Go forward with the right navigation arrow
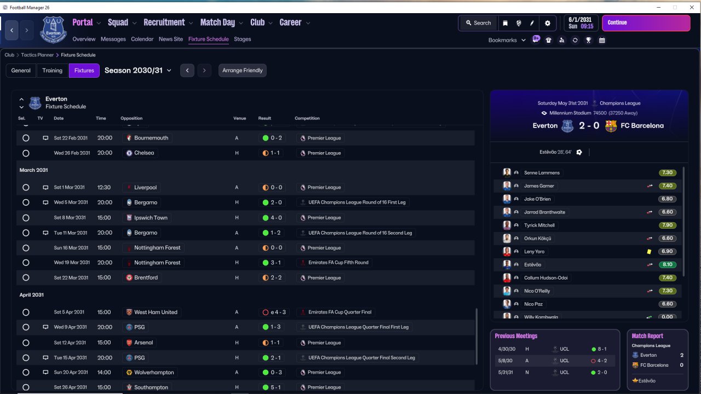This screenshot has height=394, width=701. [26, 30]
